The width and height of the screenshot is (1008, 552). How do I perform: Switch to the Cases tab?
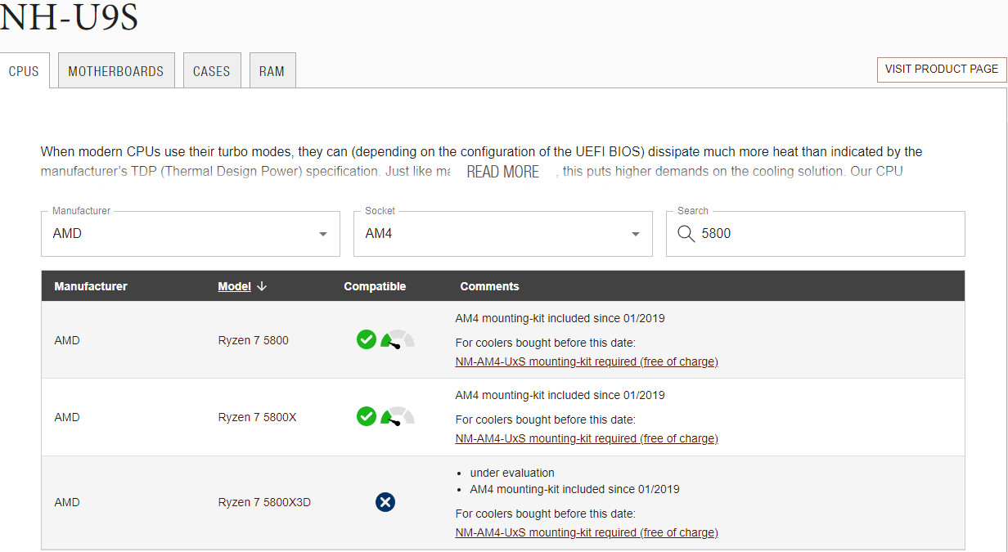pos(211,71)
